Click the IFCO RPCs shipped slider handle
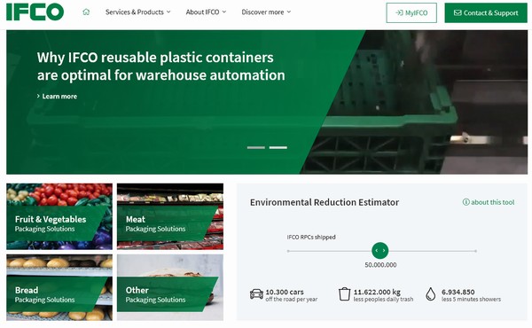 380,251
